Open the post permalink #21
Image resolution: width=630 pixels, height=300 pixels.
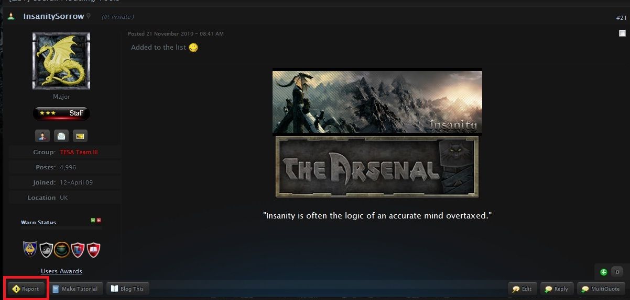pyautogui.click(x=621, y=18)
